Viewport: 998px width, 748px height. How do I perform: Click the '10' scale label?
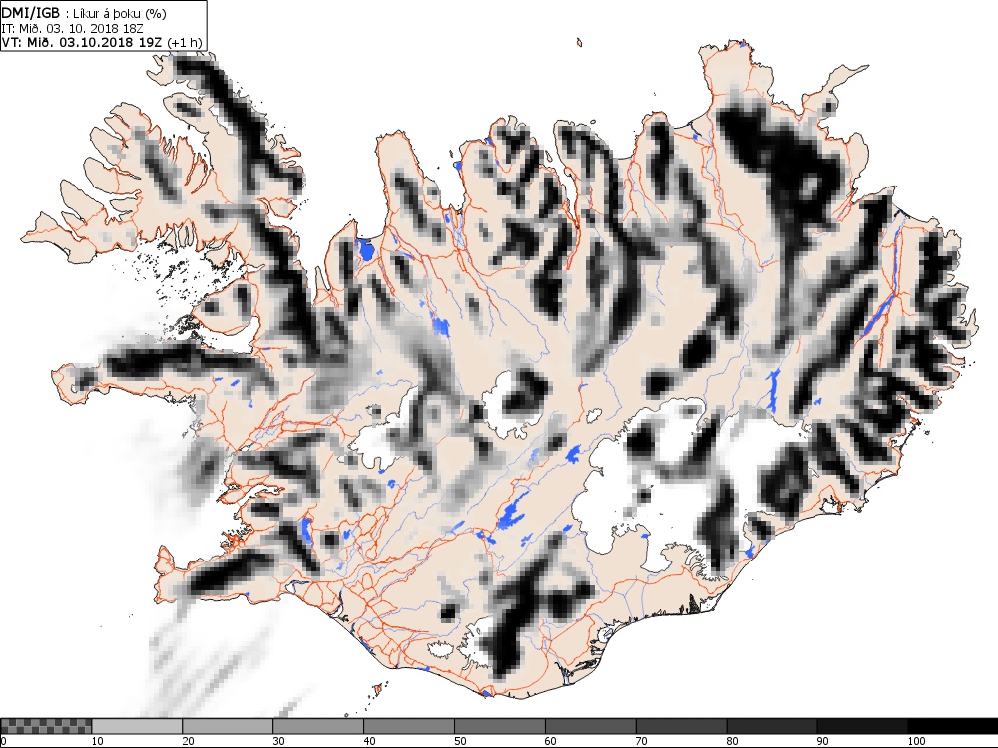coord(98,741)
